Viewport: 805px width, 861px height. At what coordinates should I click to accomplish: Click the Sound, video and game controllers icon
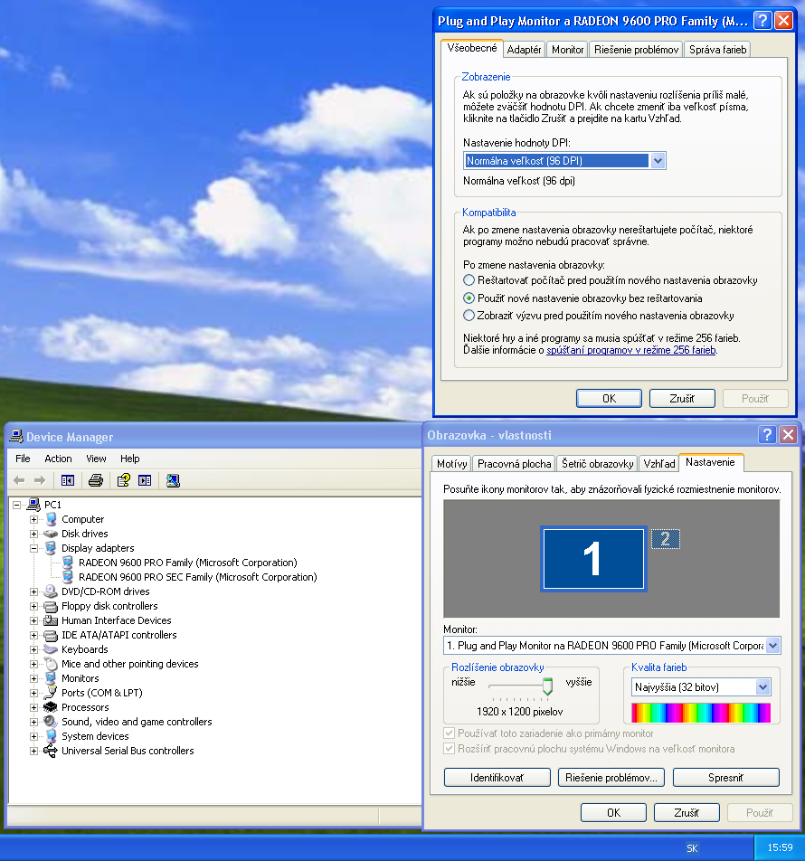pos(51,722)
